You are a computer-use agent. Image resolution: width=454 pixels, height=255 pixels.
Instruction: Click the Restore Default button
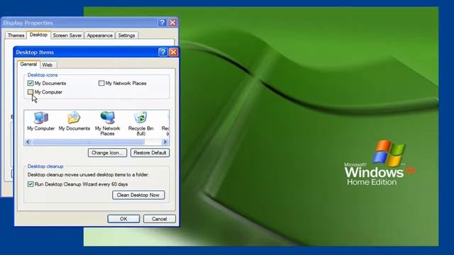tap(150, 153)
